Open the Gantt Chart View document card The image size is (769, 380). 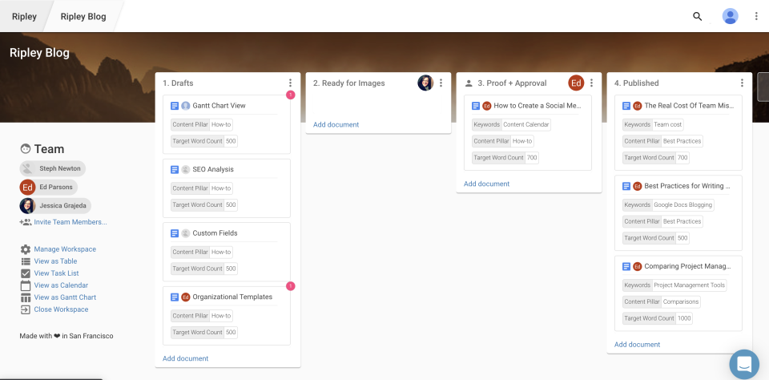click(219, 106)
